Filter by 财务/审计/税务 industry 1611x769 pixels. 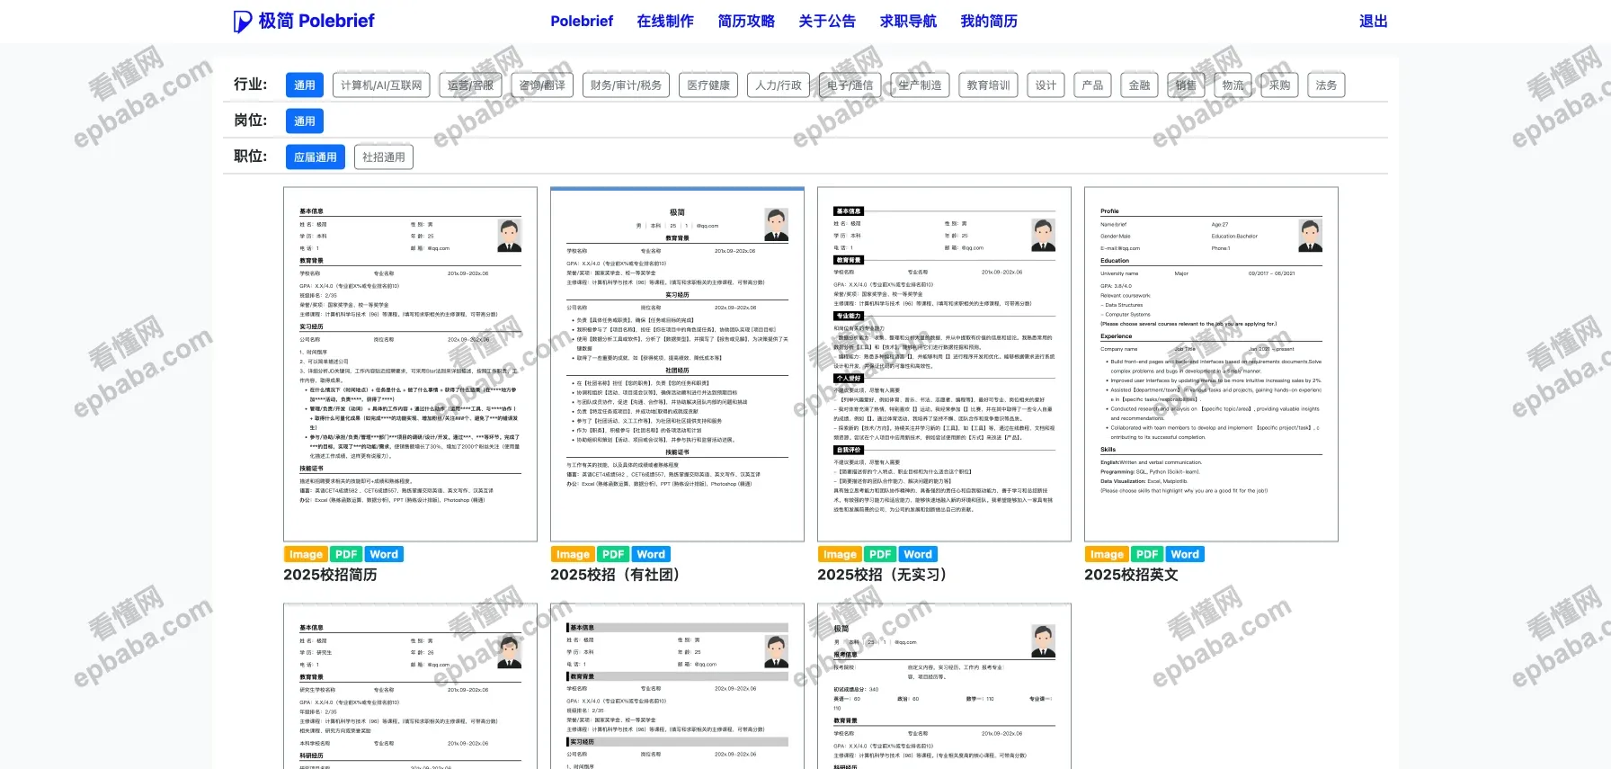pos(626,85)
